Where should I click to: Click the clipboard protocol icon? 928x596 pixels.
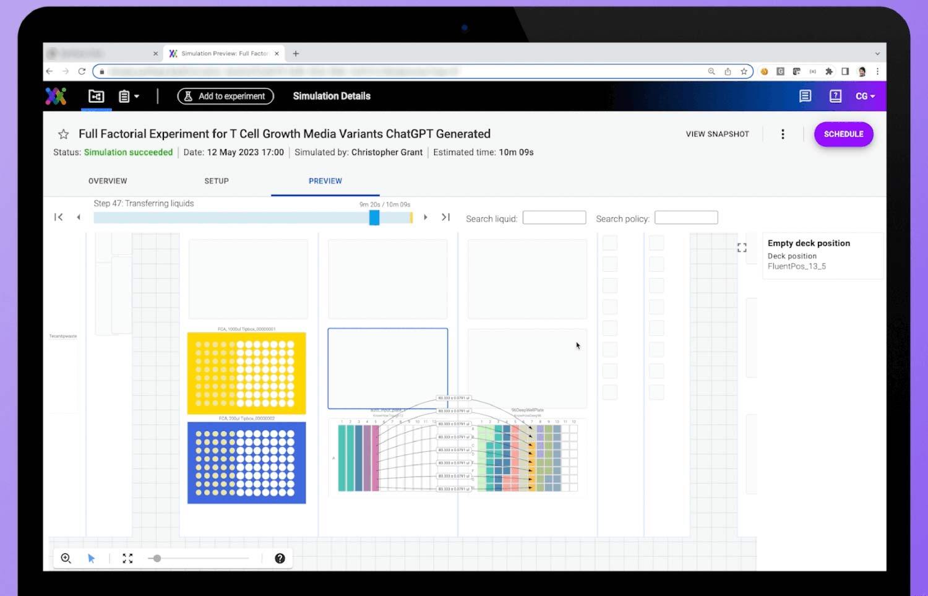point(124,96)
